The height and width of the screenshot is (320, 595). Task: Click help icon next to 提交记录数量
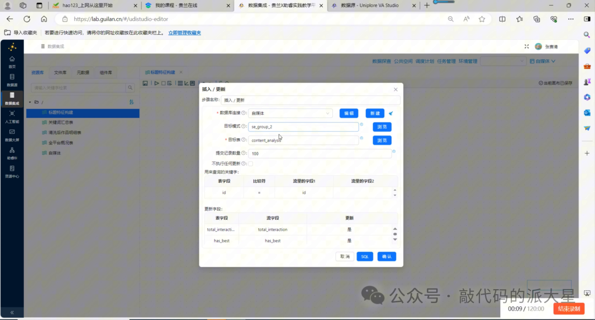[244, 153]
